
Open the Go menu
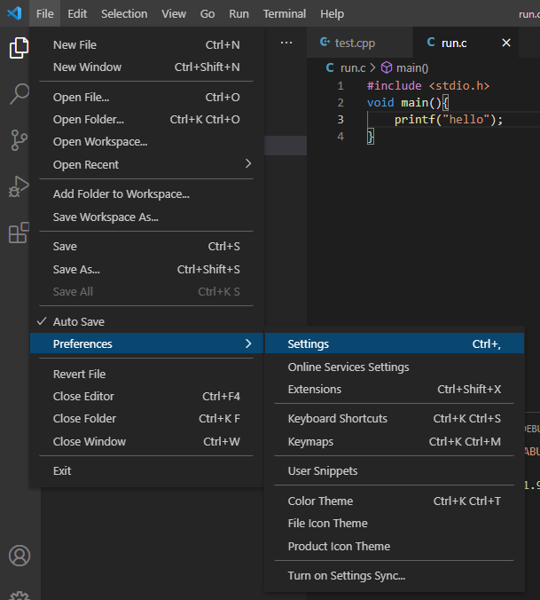pos(207,14)
